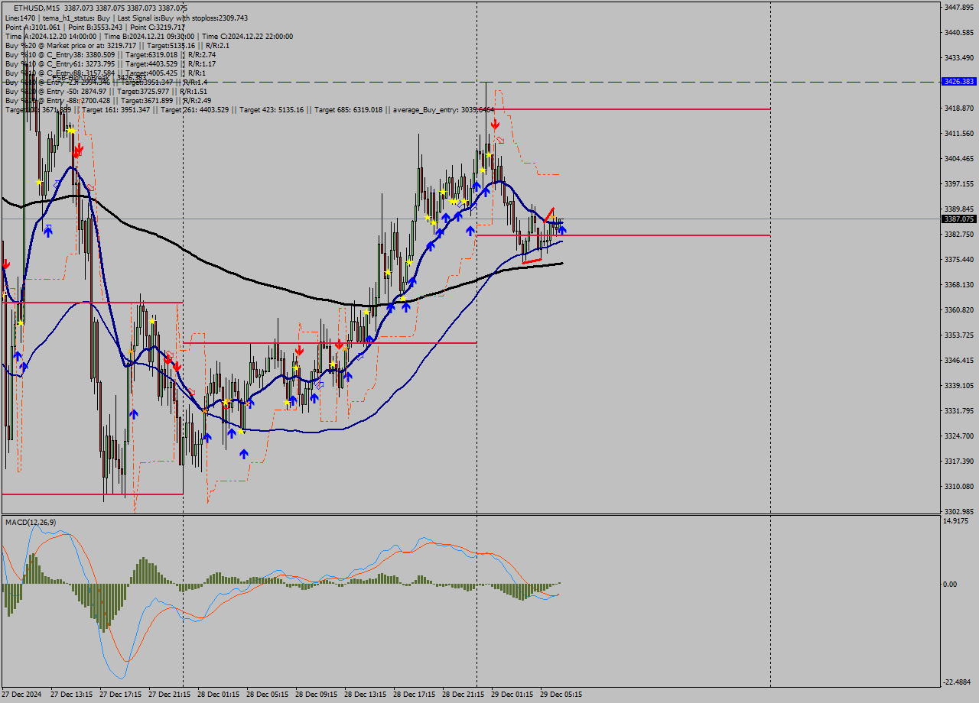Click the 3302.985 price axis value
The height and width of the screenshot is (703, 979).
coord(960,511)
